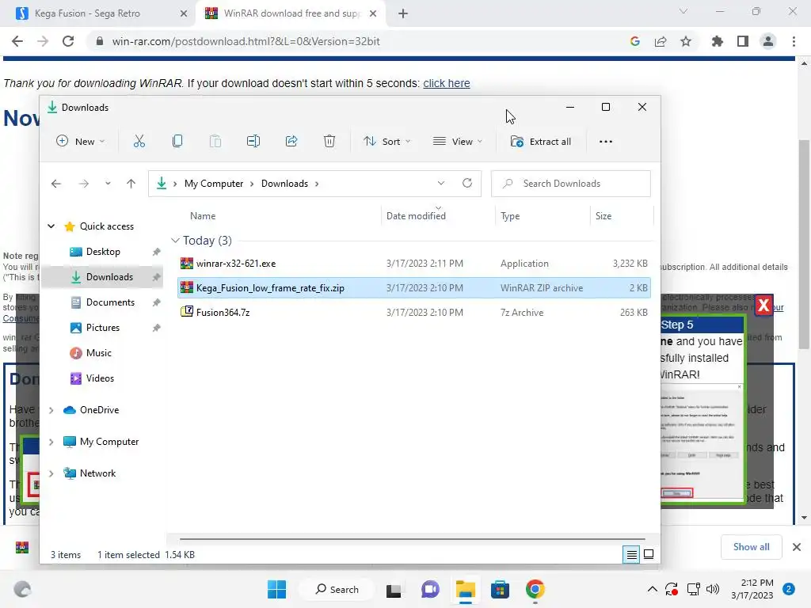Click My Computer in address breadcrumb

point(214,184)
